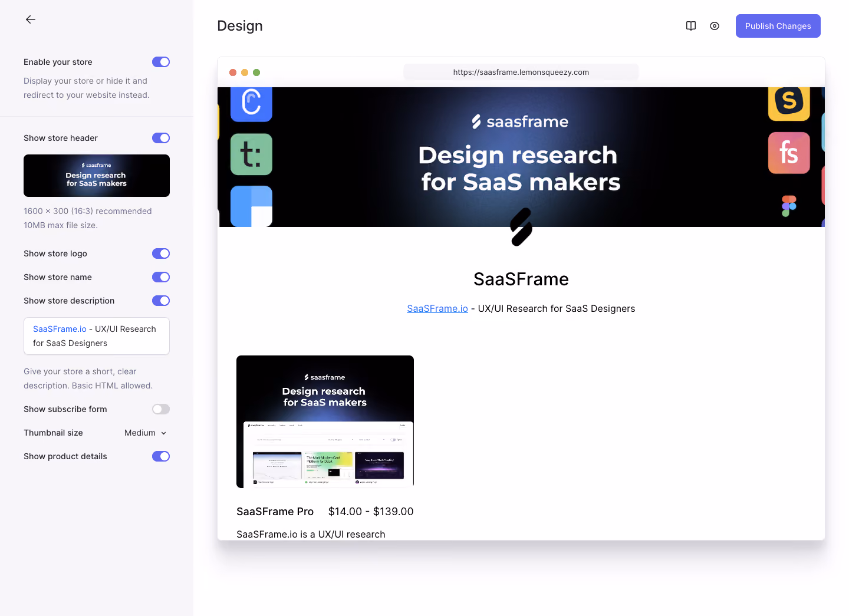
Task: Click the store description text field
Action: pyautogui.click(x=97, y=336)
